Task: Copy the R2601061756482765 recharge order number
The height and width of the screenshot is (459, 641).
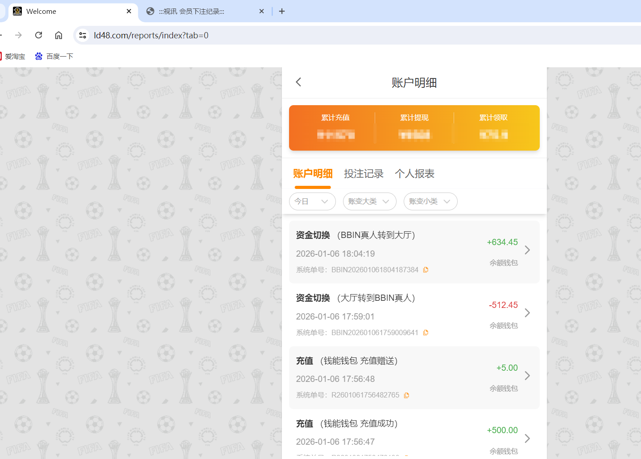Action: point(406,395)
